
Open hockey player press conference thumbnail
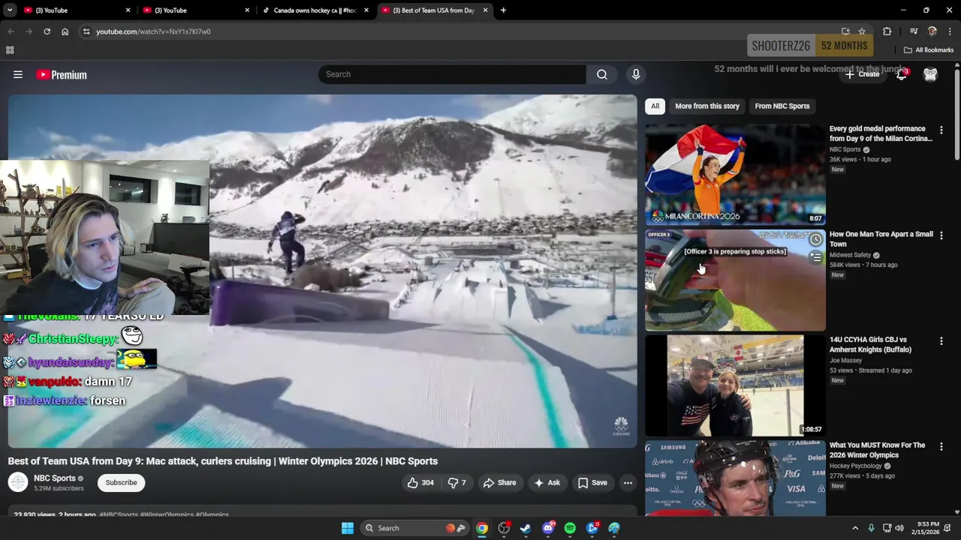coord(735,478)
